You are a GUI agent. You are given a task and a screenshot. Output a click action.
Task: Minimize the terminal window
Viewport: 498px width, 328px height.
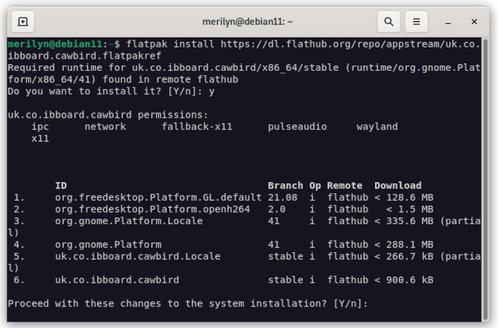[447, 22]
